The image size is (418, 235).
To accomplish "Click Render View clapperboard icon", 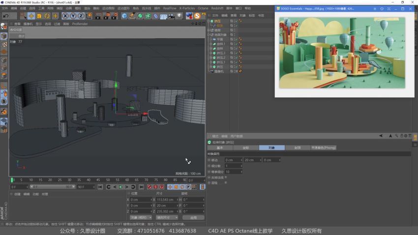I will tap(98, 16).
